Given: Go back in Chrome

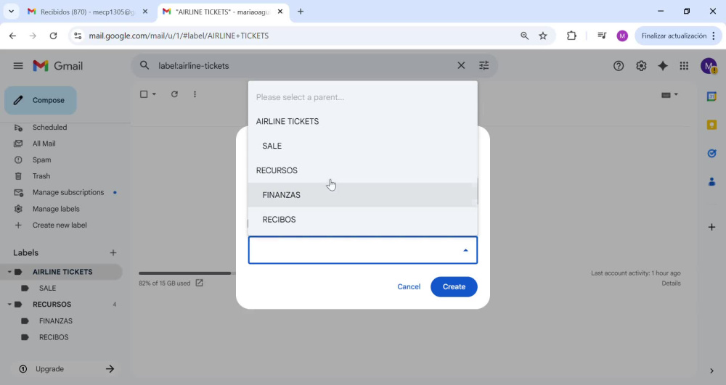Looking at the screenshot, I should point(12,36).
